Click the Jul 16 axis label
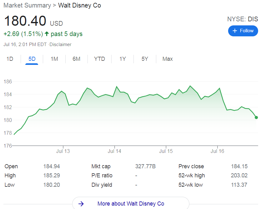 [217, 151]
